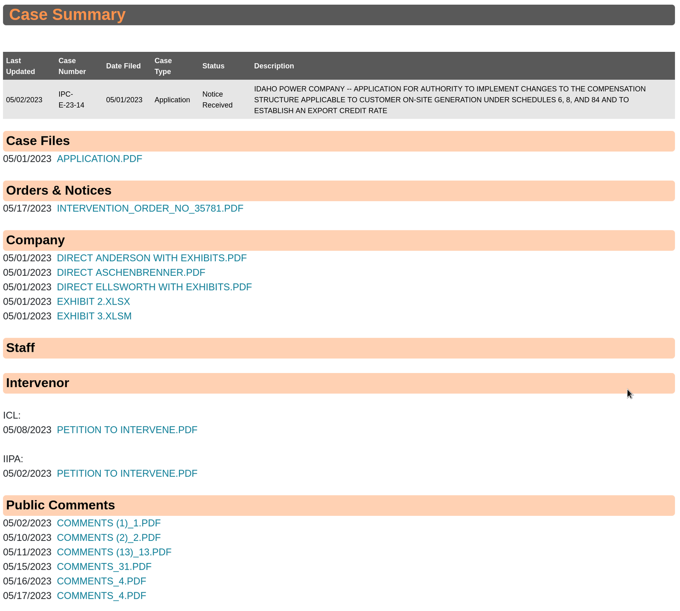
Task: Download the EXHIBIT 2.XLSX spreadsheet
Action: click(93, 302)
